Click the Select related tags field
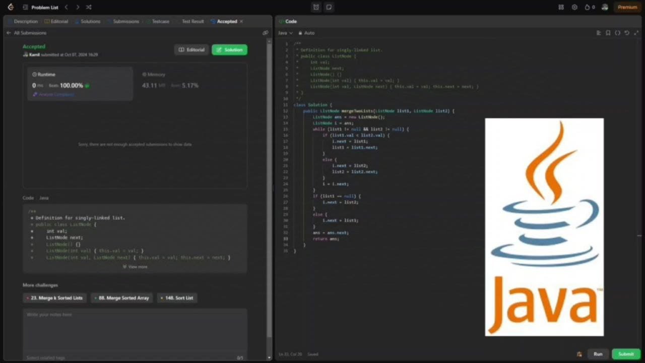 tap(45, 358)
